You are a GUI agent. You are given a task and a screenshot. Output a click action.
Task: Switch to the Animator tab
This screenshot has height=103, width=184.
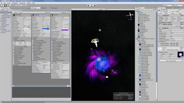tap(54, 8)
